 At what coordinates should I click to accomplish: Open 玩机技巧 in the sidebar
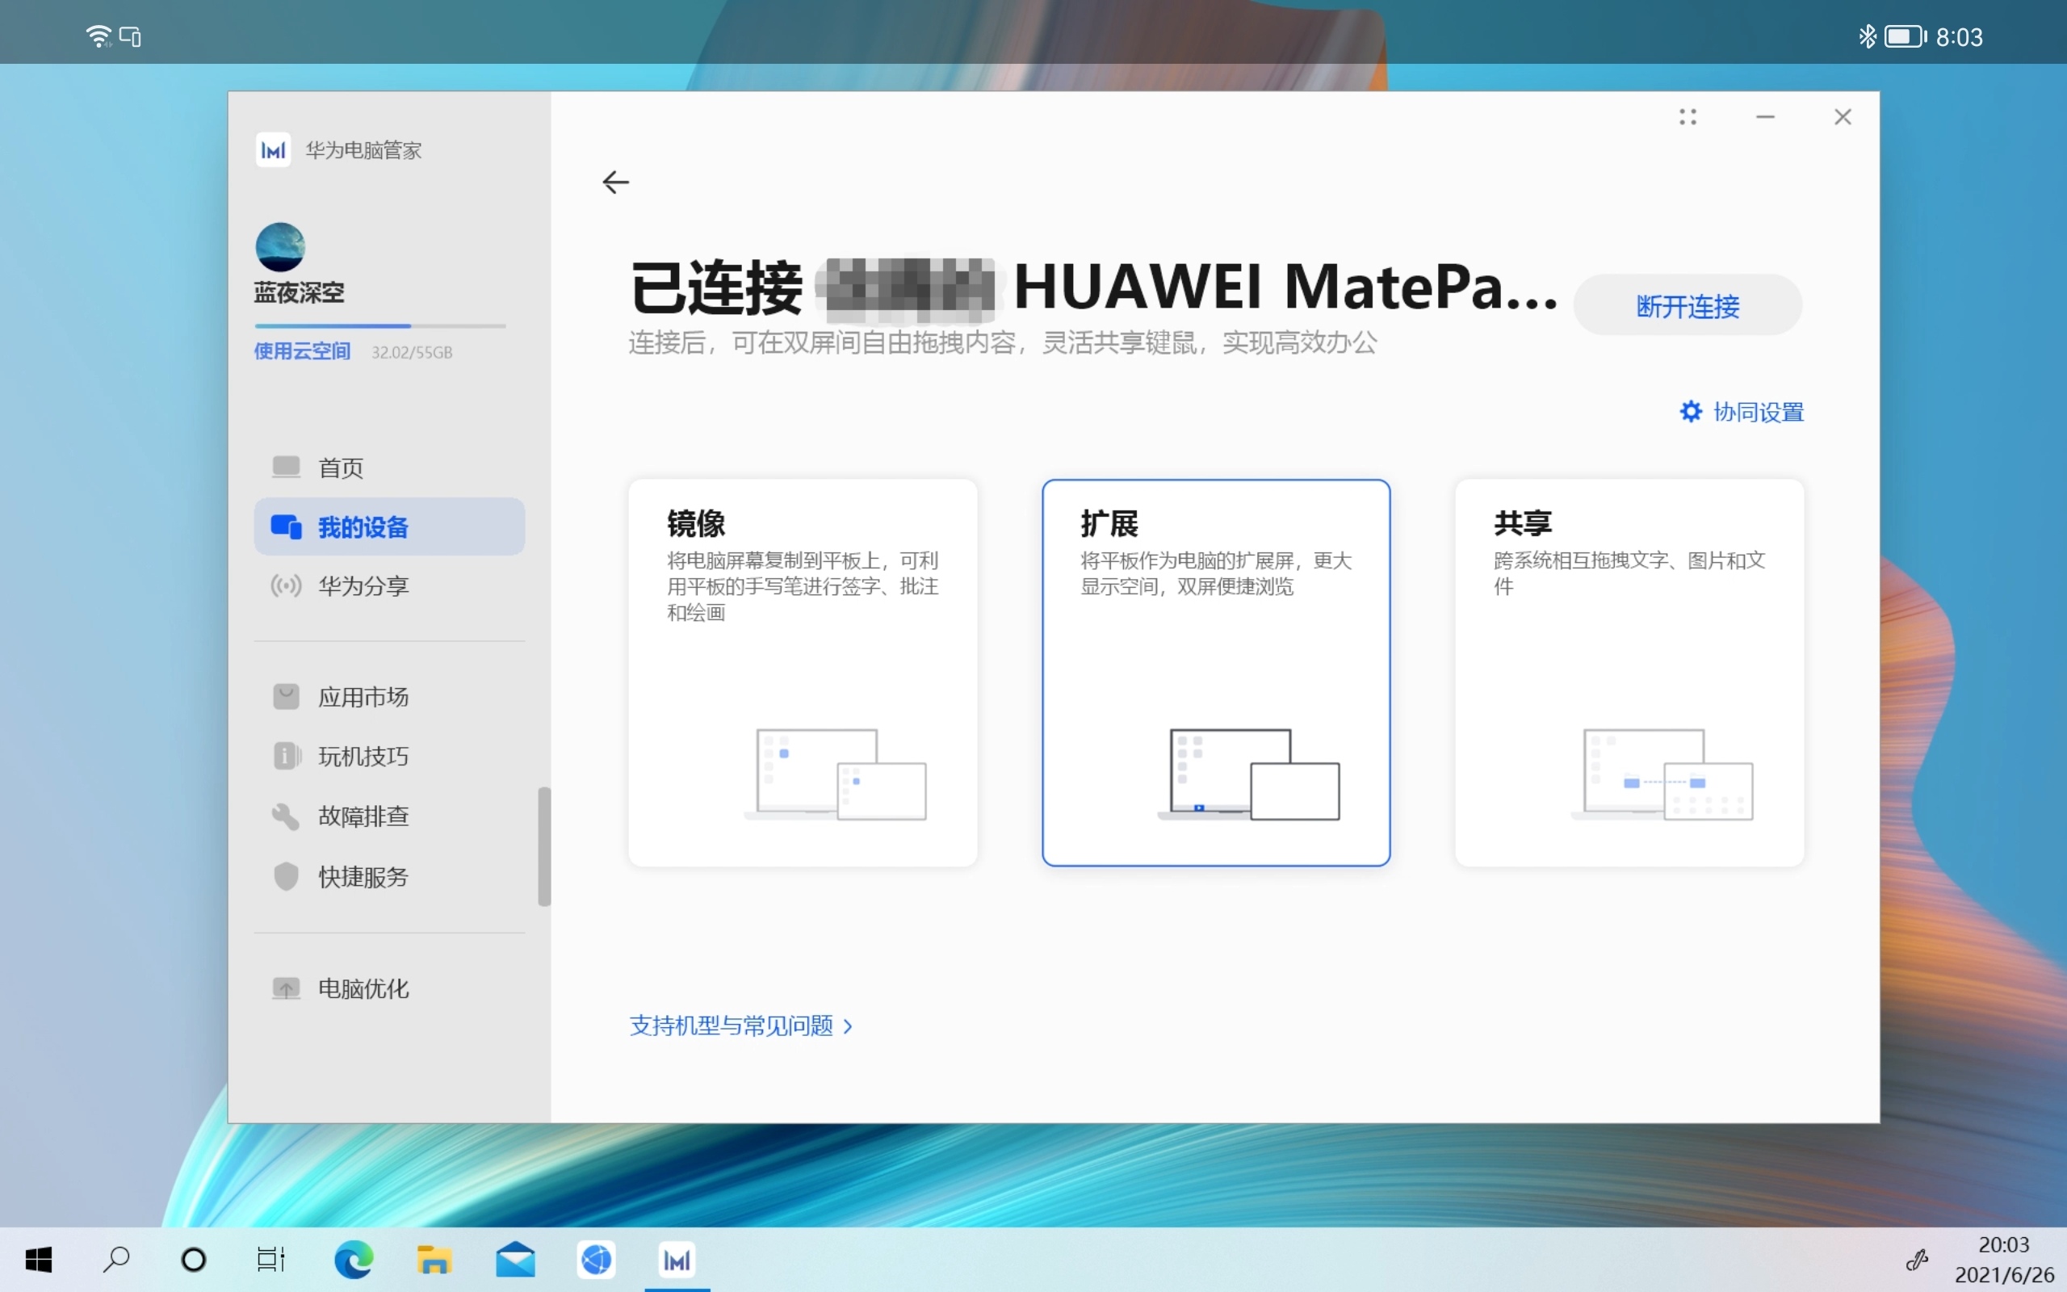pyautogui.click(x=388, y=757)
